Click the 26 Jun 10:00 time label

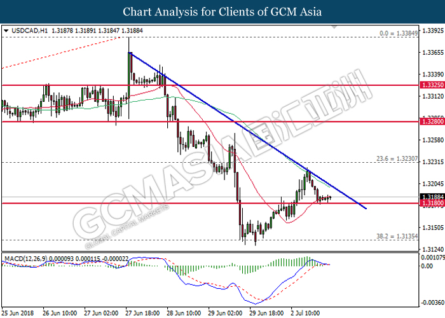coord(60,313)
